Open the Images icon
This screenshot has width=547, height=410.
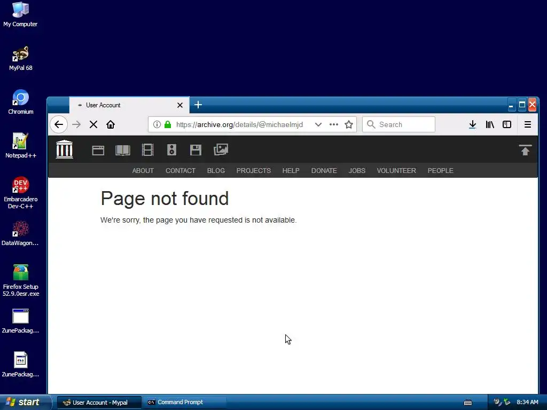221,149
